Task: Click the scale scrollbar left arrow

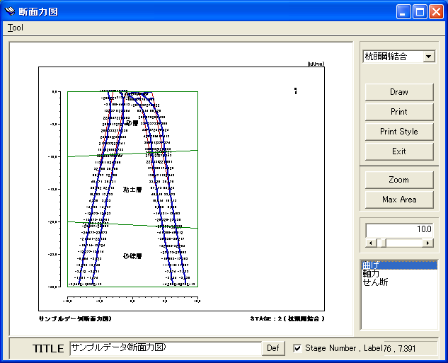Action: pos(371,243)
